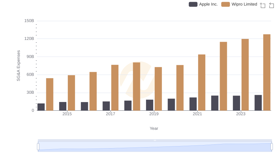Viewport: 278px width, 160px height.
Task: Activate the zoom area selection icon
Action: (x=263, y=5)
